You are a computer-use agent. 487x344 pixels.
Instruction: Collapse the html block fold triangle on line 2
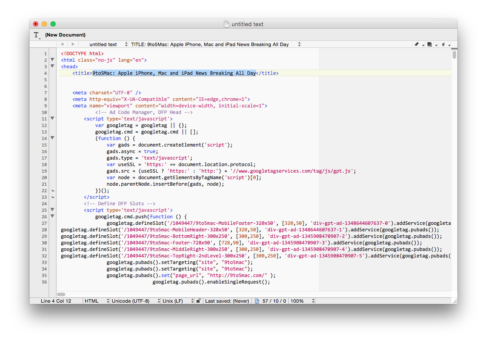click(x=52, y=60)
